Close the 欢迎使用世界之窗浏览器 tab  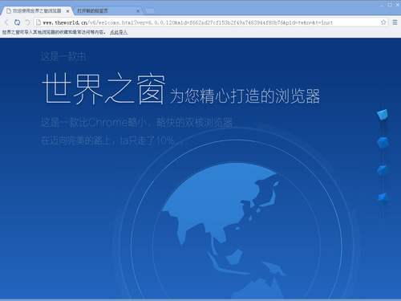pos(67,11)
